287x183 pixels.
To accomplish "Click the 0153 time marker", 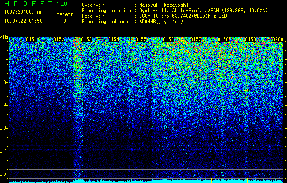I will click(86, 39).
